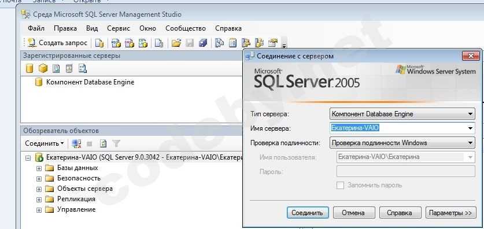Select the Екатерина-VAIO server tree item
The image size is (484, 229).
pos(144,157)
